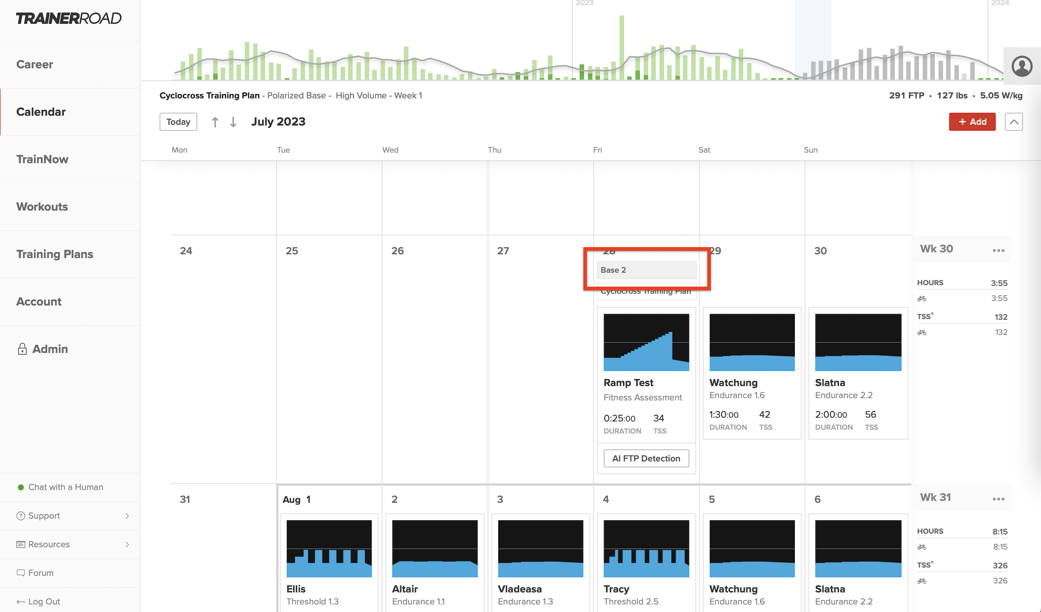Image resolution: width=1041 pixels, height=612 pixels.
Task: Open Chat with a Human link
Action: tap(65, 487)
